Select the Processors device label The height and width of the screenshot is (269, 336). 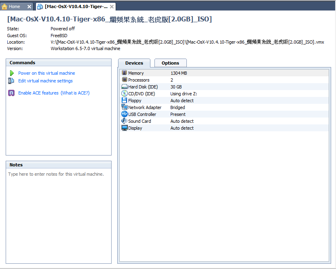coord(139,80)
